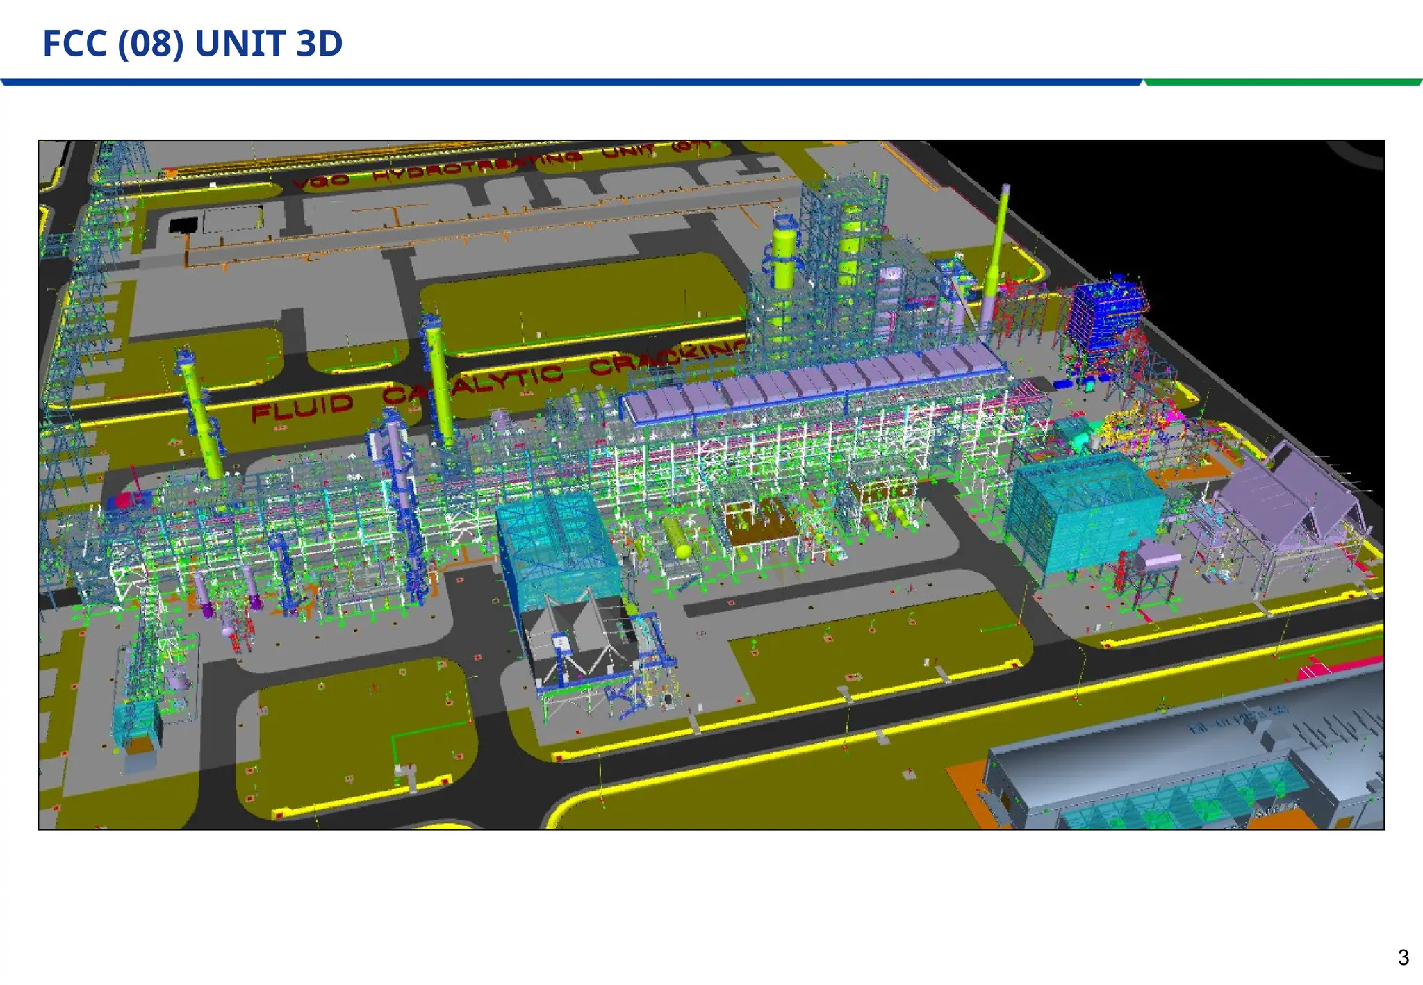1423x985 pixels.
Task: Click the FCC (08) UNIT 3D title
Action: (192, 44)
